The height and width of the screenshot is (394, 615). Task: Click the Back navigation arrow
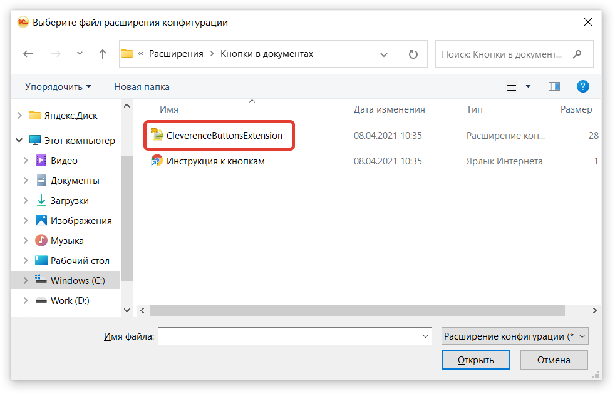[x=28, y=54]
